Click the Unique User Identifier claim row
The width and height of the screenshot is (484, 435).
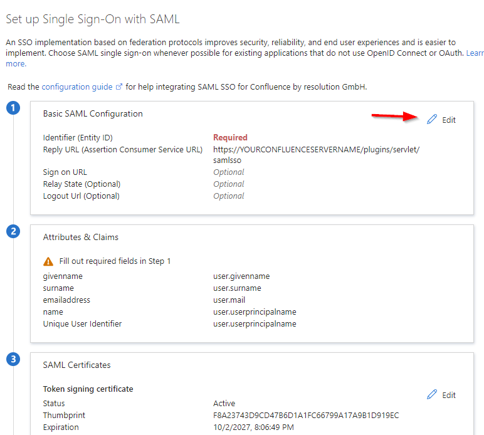coord(82,324)
